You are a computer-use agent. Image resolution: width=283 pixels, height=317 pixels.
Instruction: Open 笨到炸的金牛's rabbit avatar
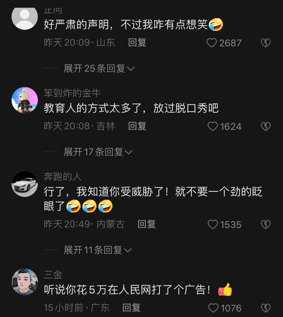pos(25,100)
